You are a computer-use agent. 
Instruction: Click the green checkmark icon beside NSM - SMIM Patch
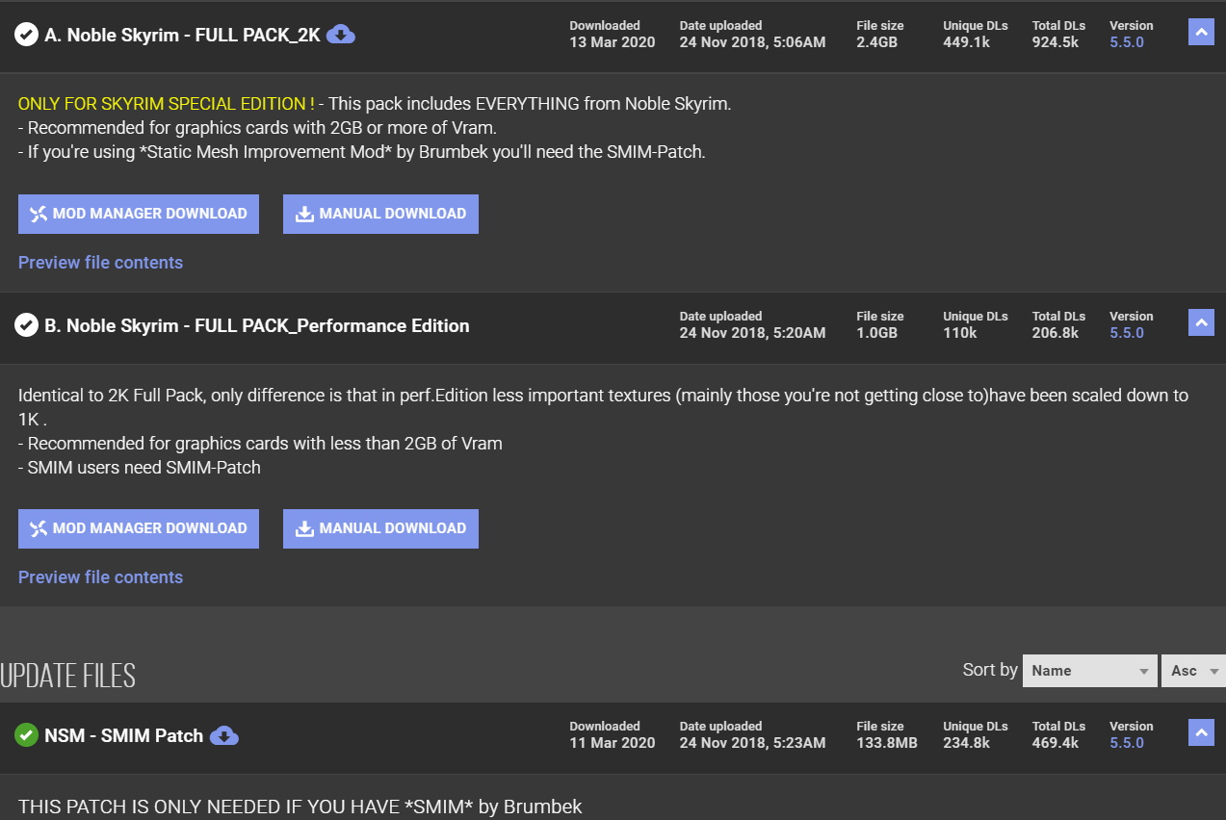[26, 735]
